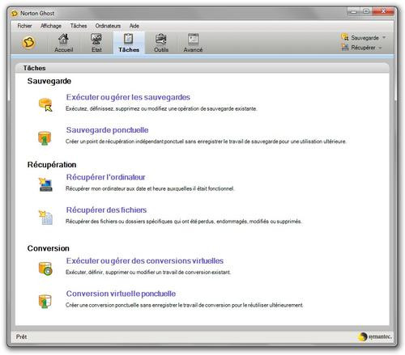Click icon beside Conversion virtuelle ponctuelle

click(45, 302)
